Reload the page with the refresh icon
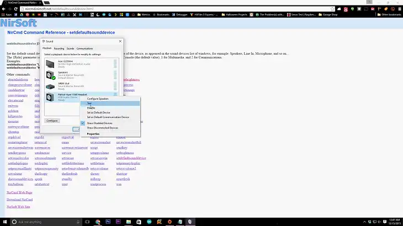The image size is (403, 226). (15, 9)
